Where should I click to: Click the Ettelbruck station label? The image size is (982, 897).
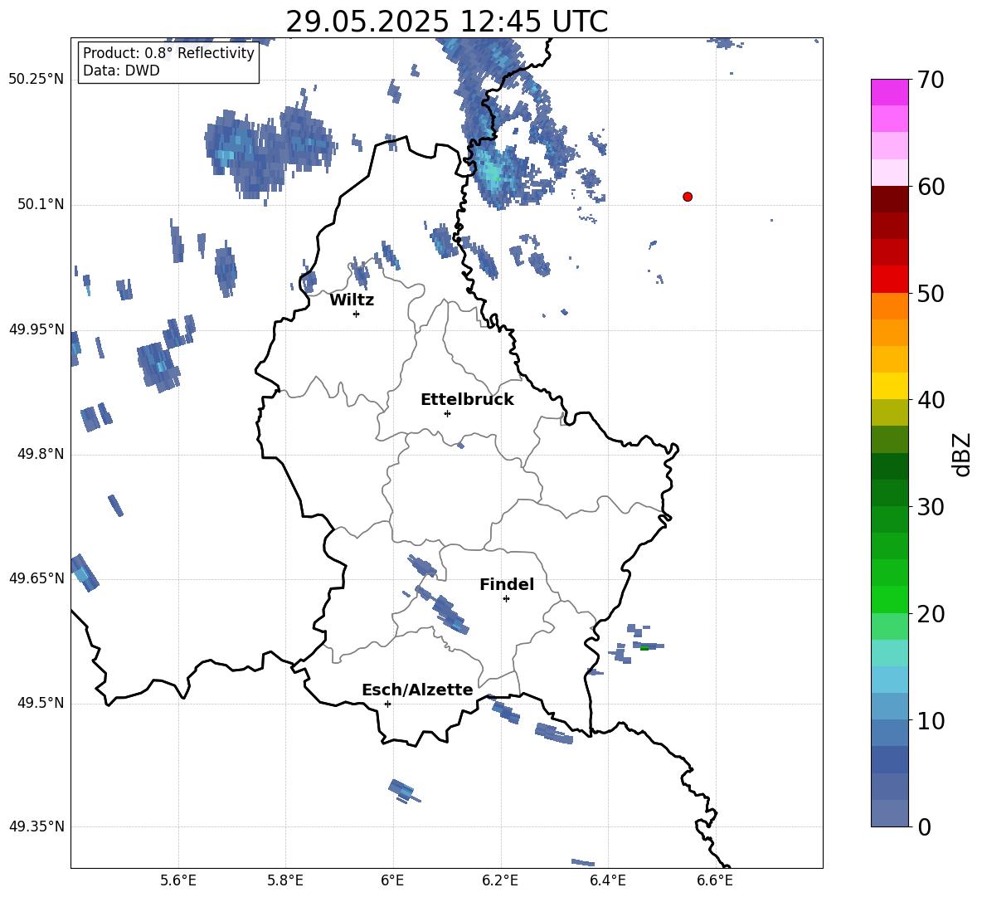point(467,400)
